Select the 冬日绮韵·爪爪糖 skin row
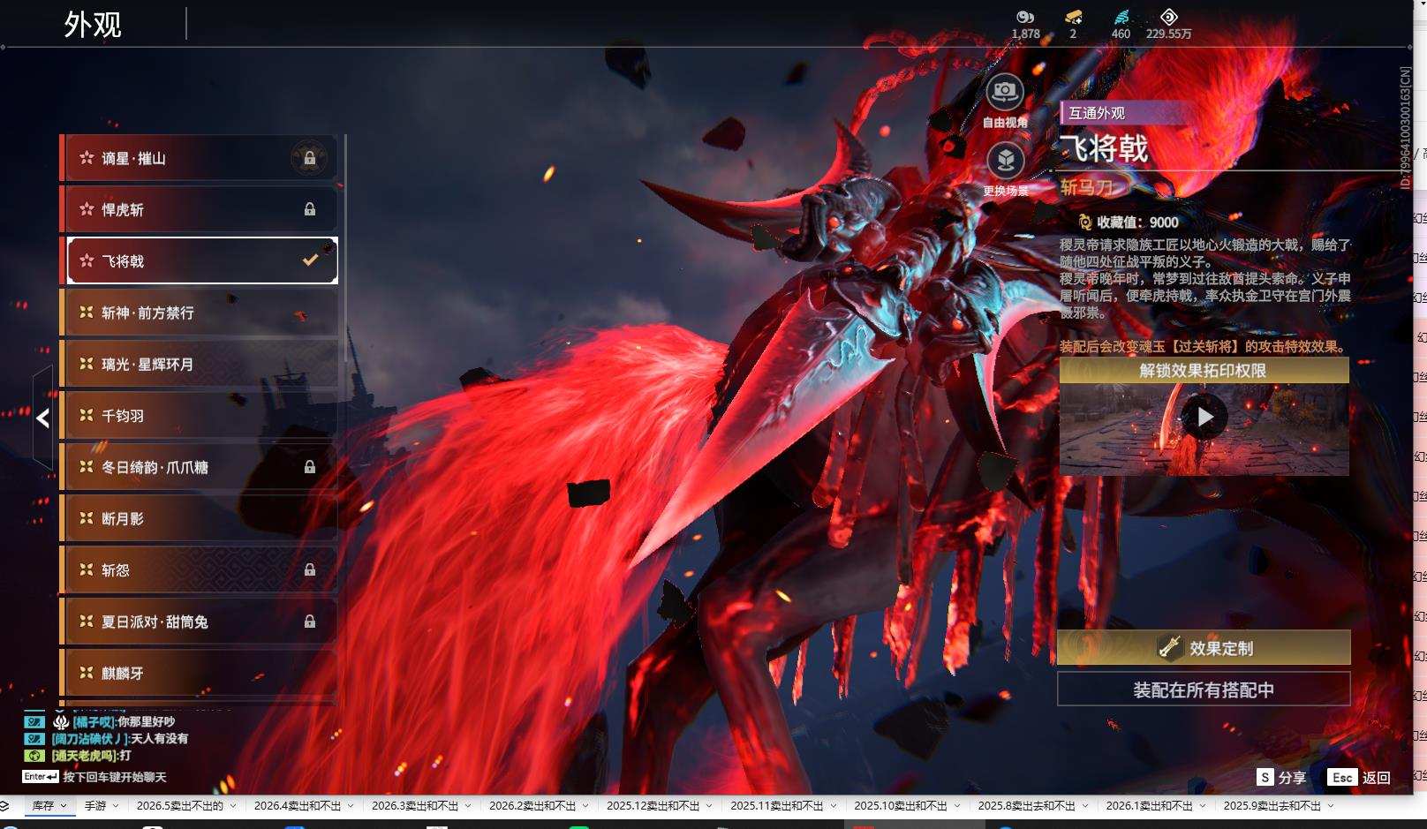This screenshot has width=1427, height=829. coord(200,467)
